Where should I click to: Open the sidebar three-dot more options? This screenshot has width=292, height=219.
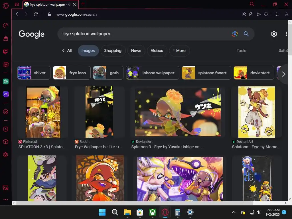[6, 199]
